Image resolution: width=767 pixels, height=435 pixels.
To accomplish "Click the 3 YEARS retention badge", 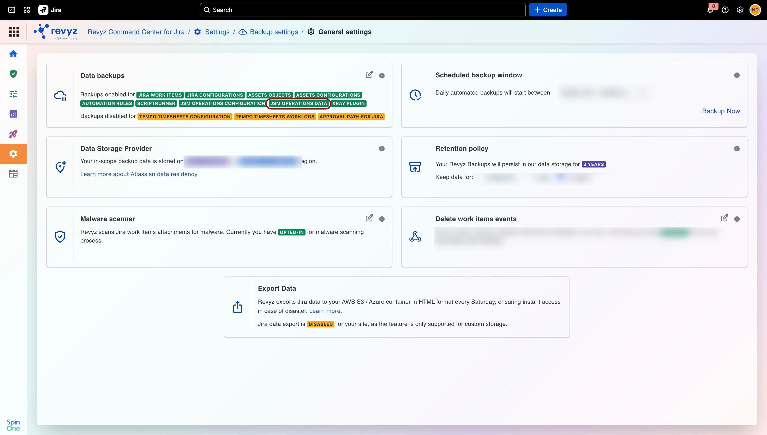I will [594, 164].
